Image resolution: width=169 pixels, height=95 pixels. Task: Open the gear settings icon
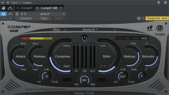tap(139, 18)
